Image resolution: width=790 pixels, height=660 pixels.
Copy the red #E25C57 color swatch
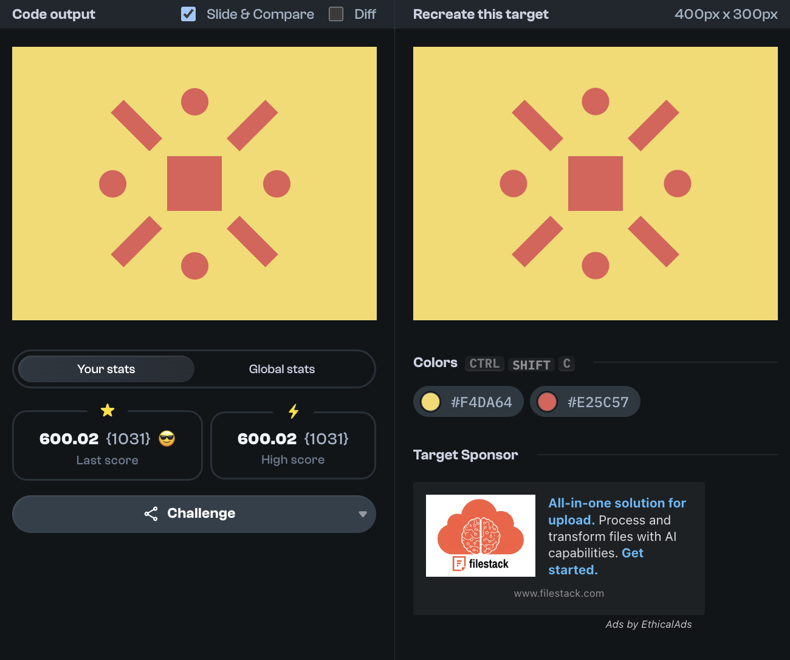[585, 402]
